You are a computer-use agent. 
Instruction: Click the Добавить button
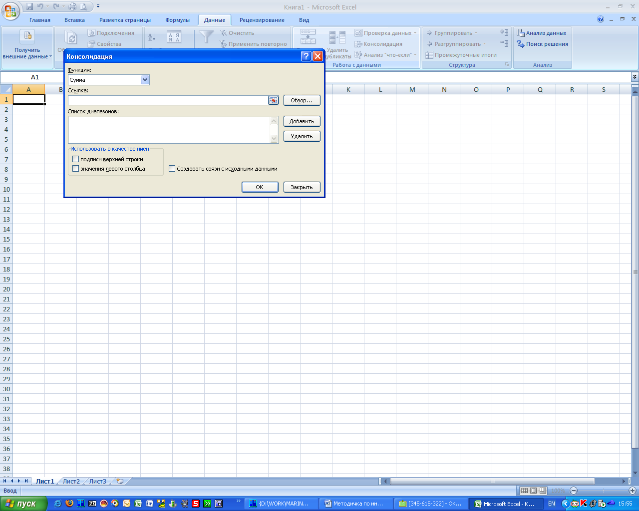tap(302, 121)
